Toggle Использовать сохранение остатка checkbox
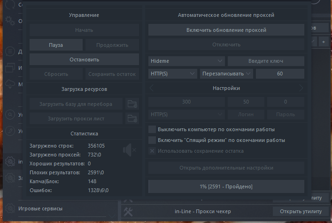Viewport: 332px width, 223px height. 152,151
